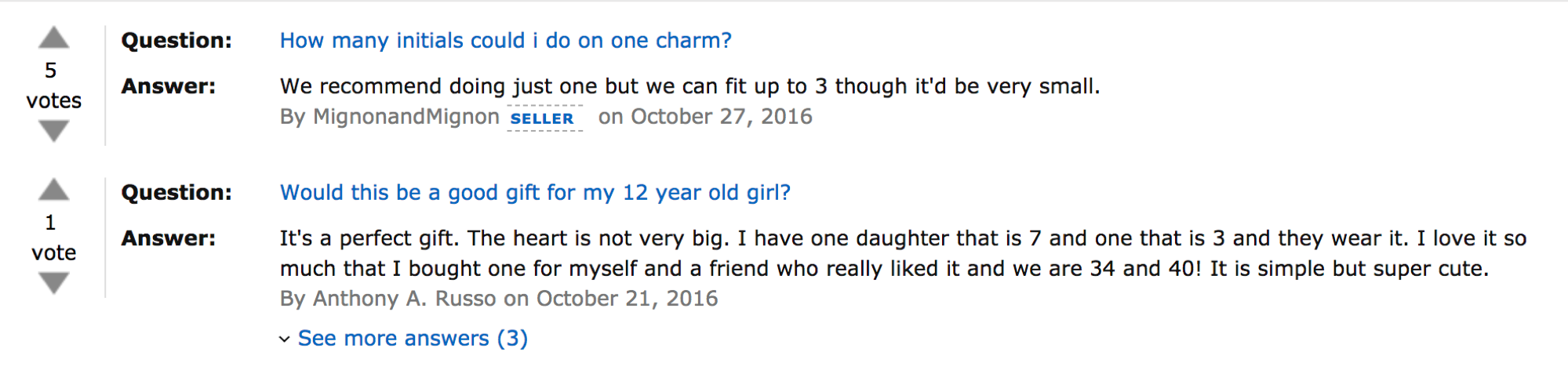Click the first "Question:" label
This screenshot has height=377, width=1568.
(176, 41)
